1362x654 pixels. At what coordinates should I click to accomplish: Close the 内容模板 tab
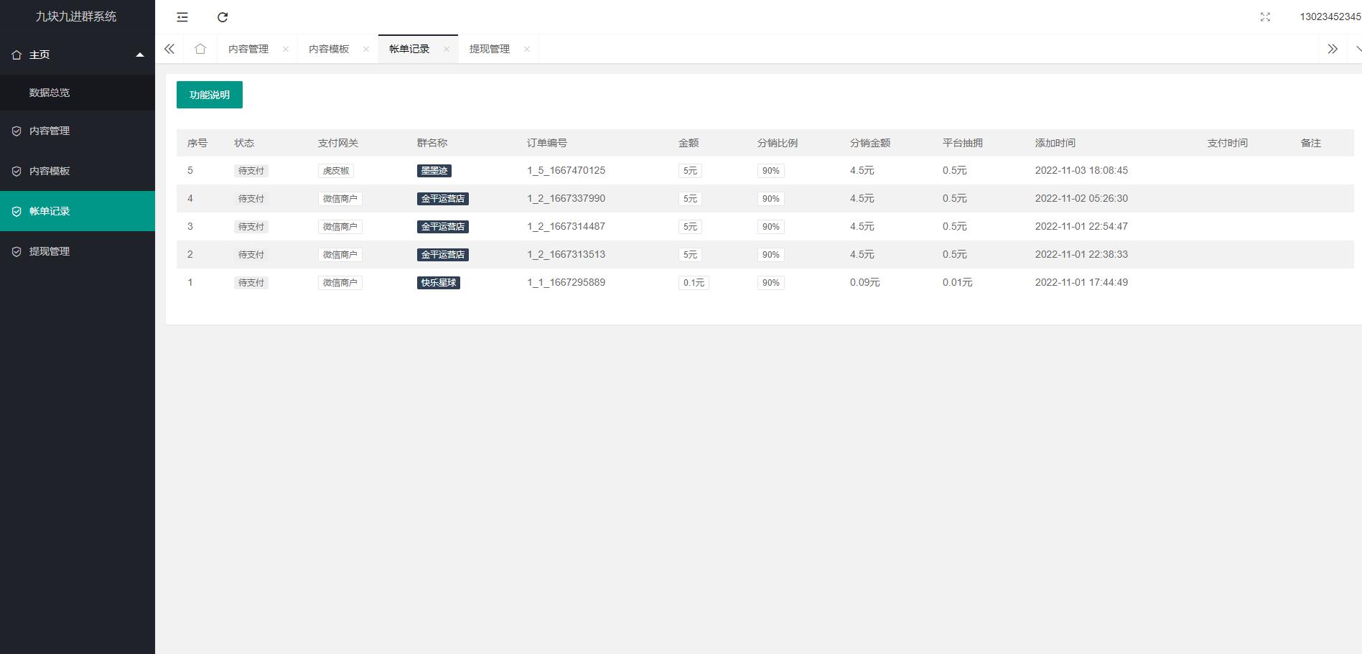(x=366, y=50)
